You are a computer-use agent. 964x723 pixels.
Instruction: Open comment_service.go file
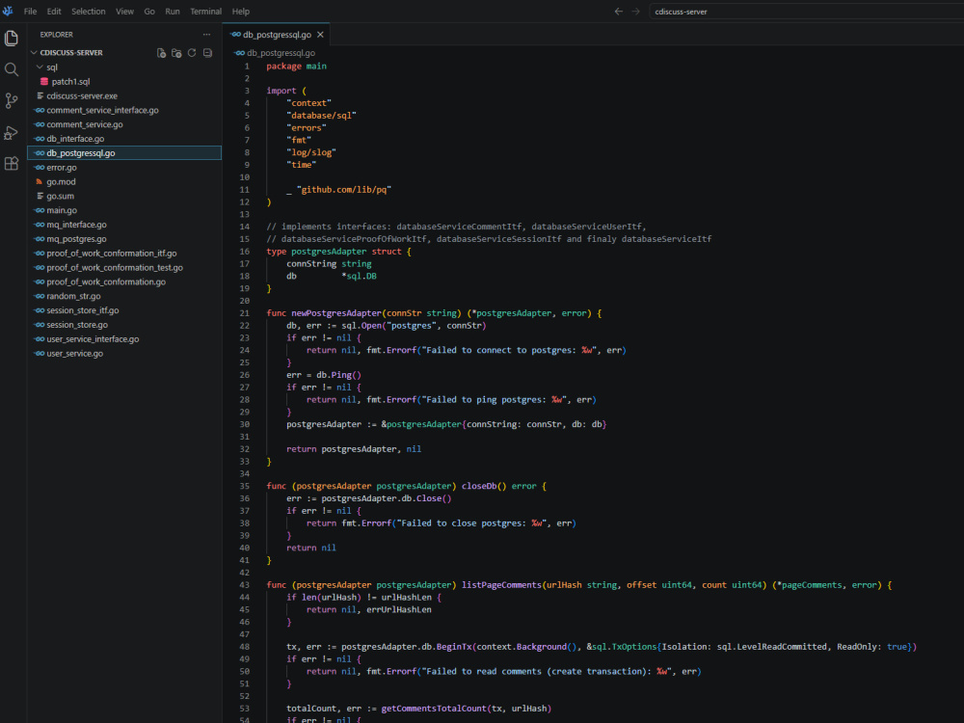pyautogui.click(x=85, y=124)
